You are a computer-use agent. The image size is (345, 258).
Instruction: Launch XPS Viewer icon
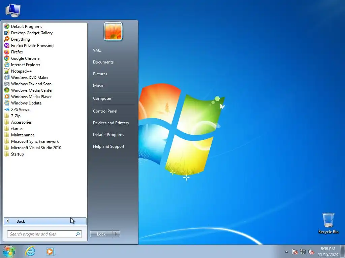tap(7, 109)
